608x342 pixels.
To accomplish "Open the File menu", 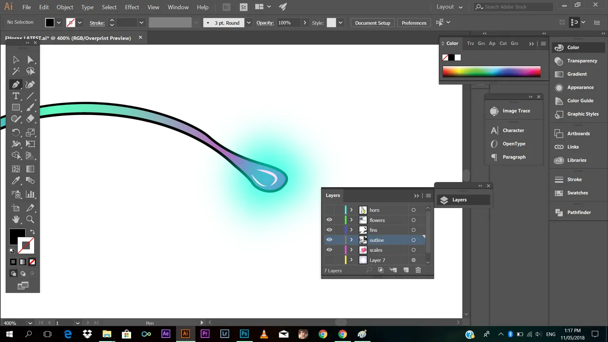I will (27, 7).
